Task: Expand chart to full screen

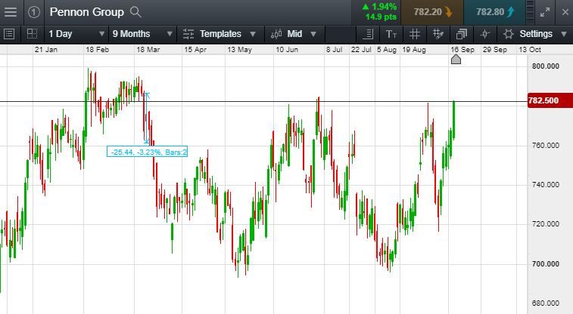Action: point(545,12)
